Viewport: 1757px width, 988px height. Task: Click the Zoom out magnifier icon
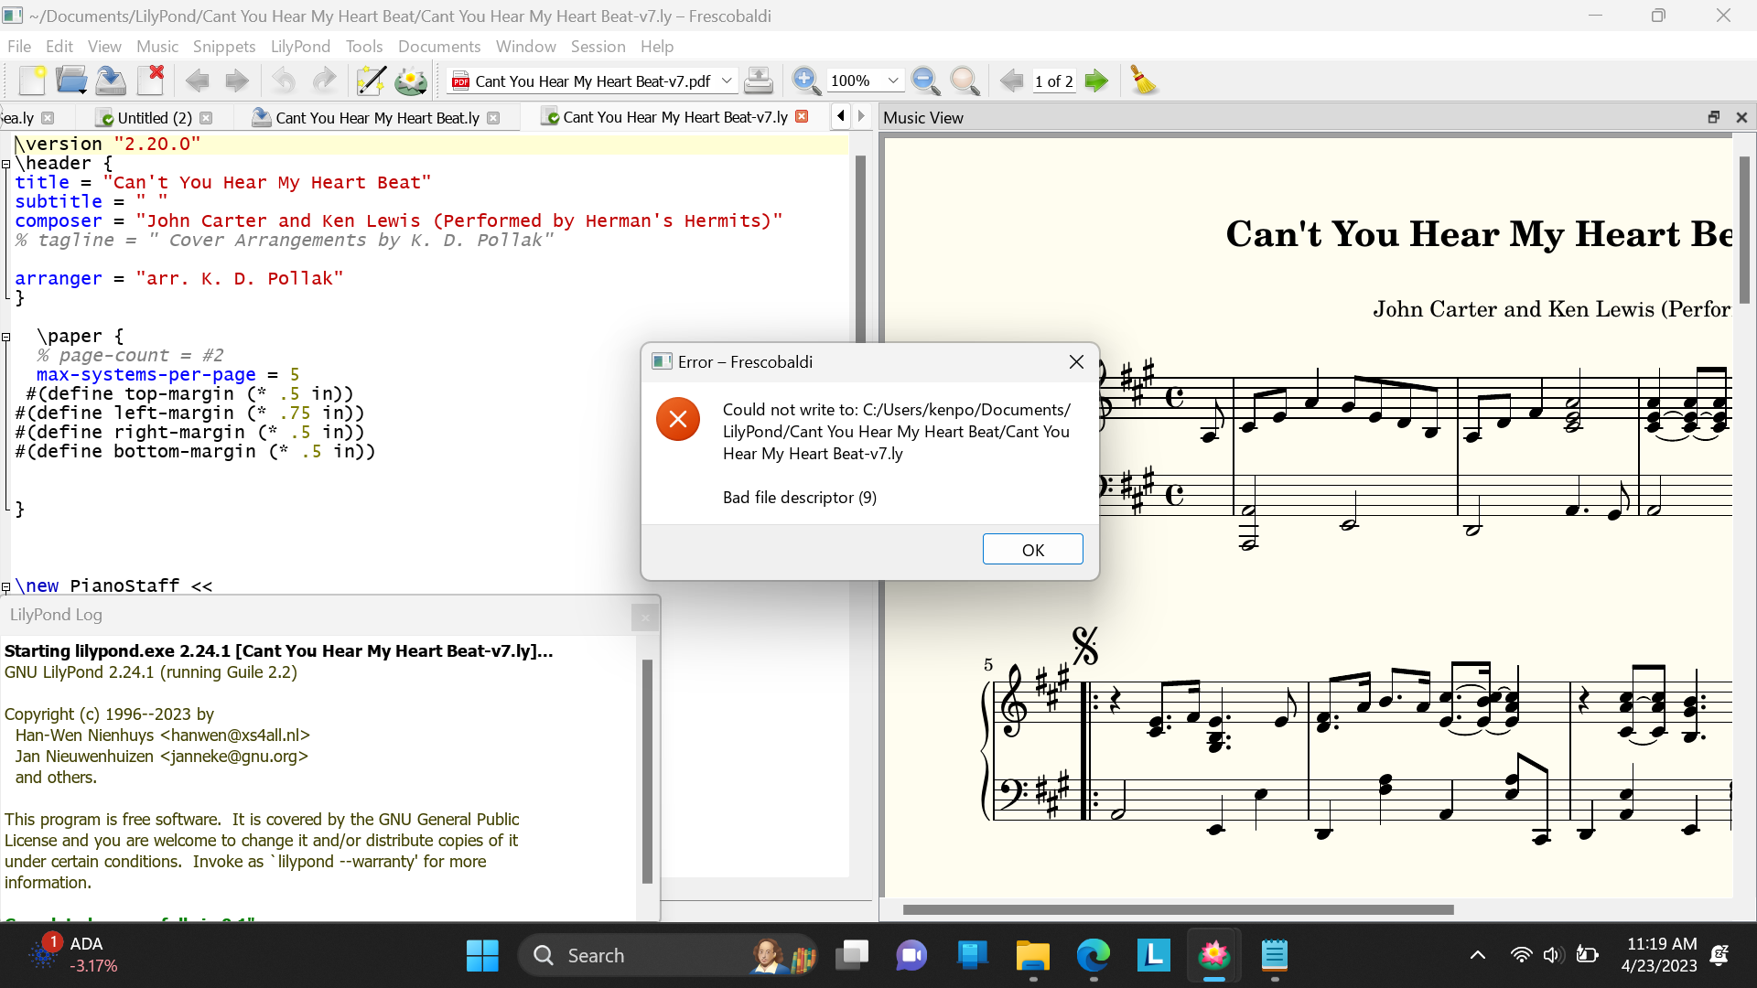tap(925, 81)
